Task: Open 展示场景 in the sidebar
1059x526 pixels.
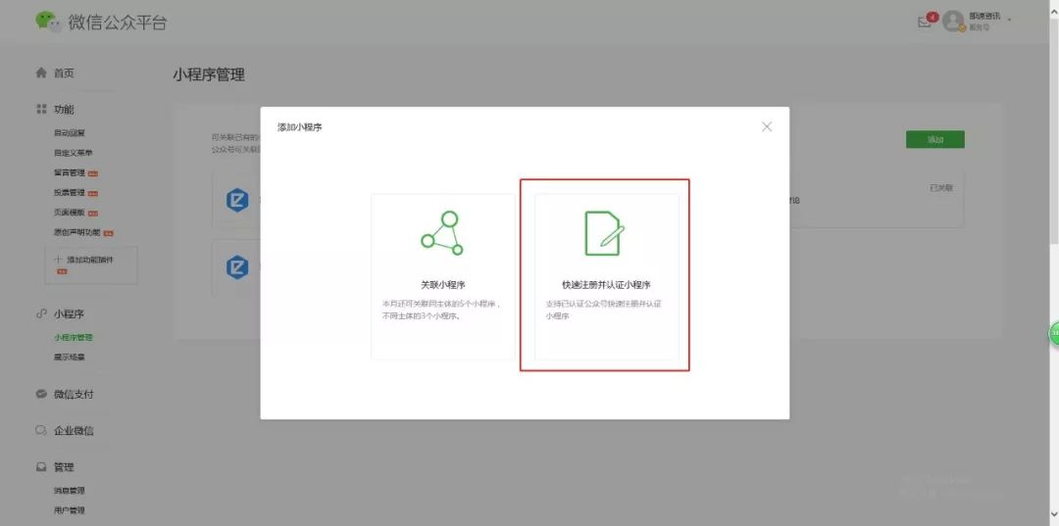Action: (x=70, y=357)
